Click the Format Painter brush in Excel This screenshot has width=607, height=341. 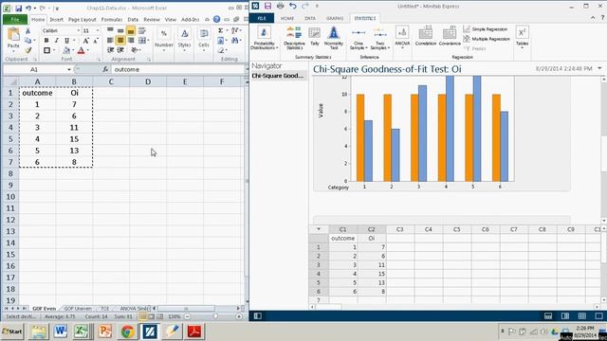pyautogui.click(x=28, y=50)
